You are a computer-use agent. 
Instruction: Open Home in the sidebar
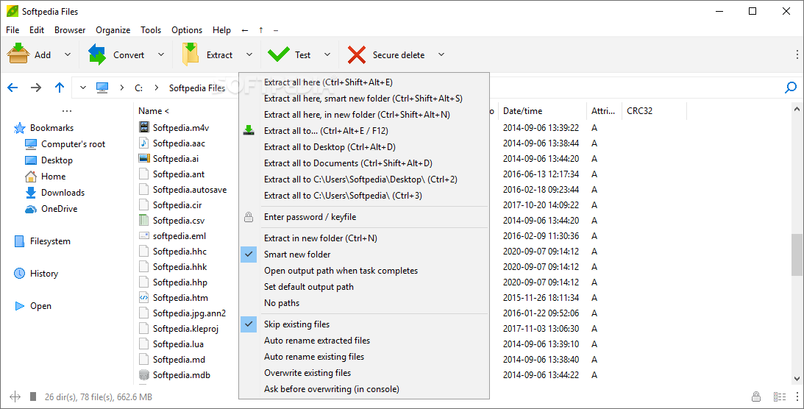[x=53, y=177]
